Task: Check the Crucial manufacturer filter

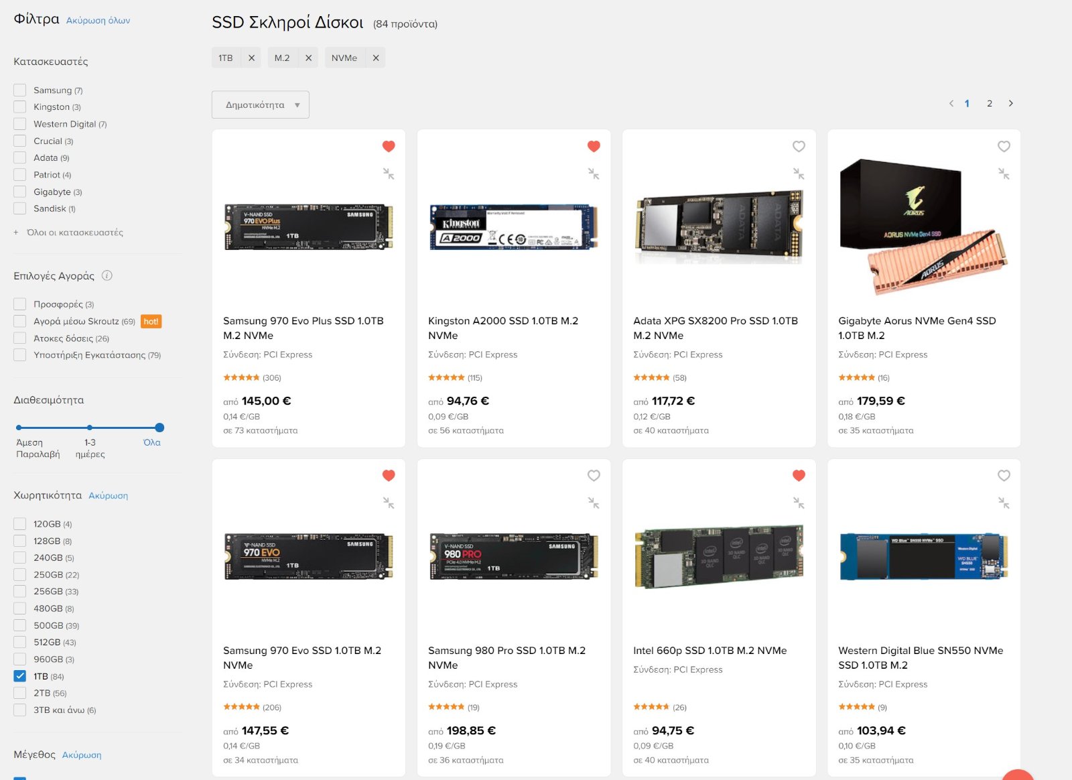Action: pyautogui.click(x=20, y=141)
